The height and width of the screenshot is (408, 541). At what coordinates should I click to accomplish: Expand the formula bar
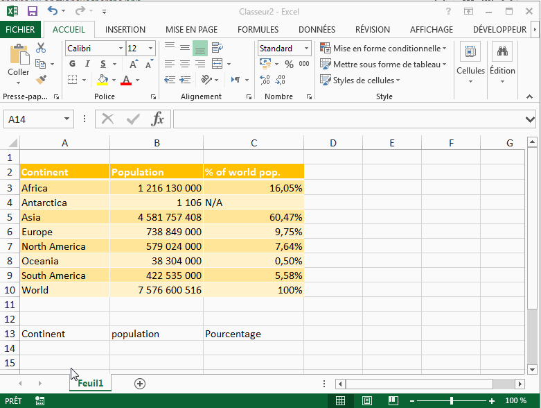(530, 119)
